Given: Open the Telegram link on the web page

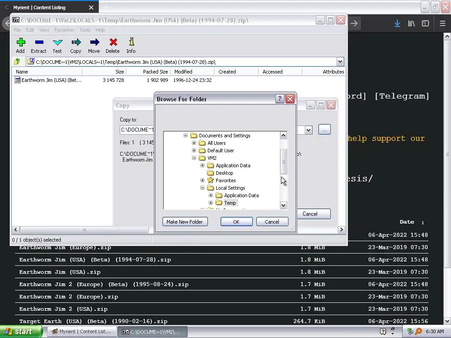Looking at the screenshot, I should (x=402, y=96).
